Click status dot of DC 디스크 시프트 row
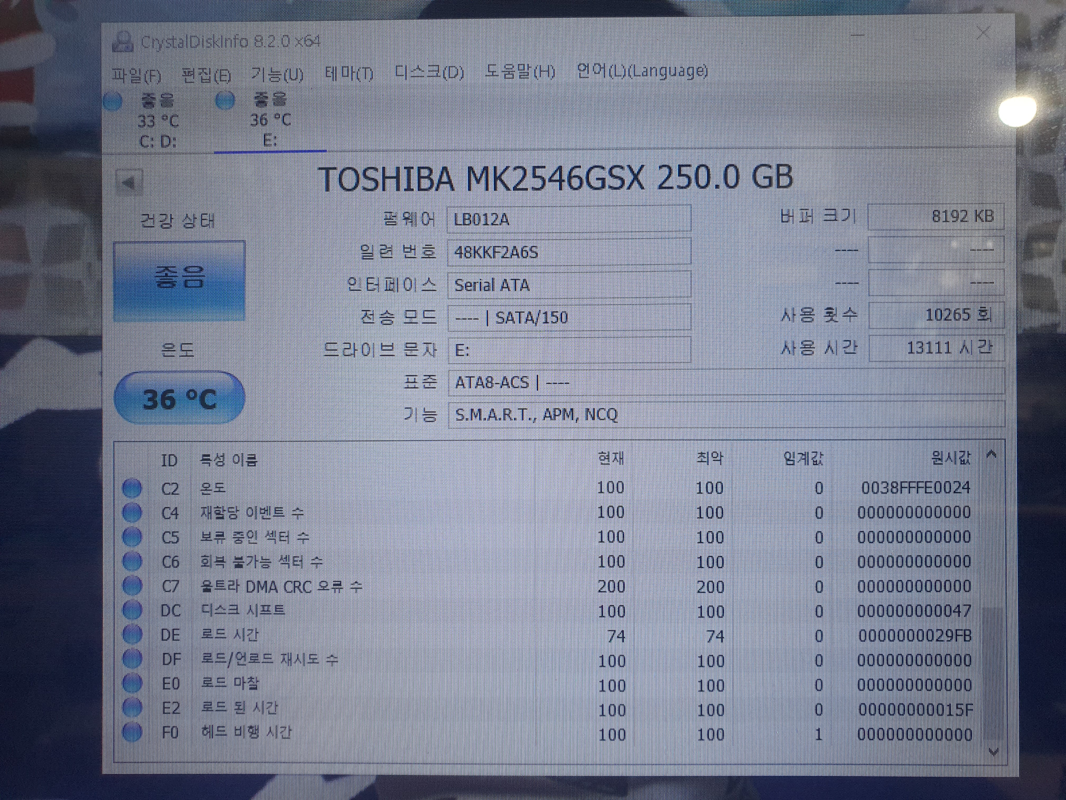Viewport: 1066px width, 800px height. click(132, 611)
